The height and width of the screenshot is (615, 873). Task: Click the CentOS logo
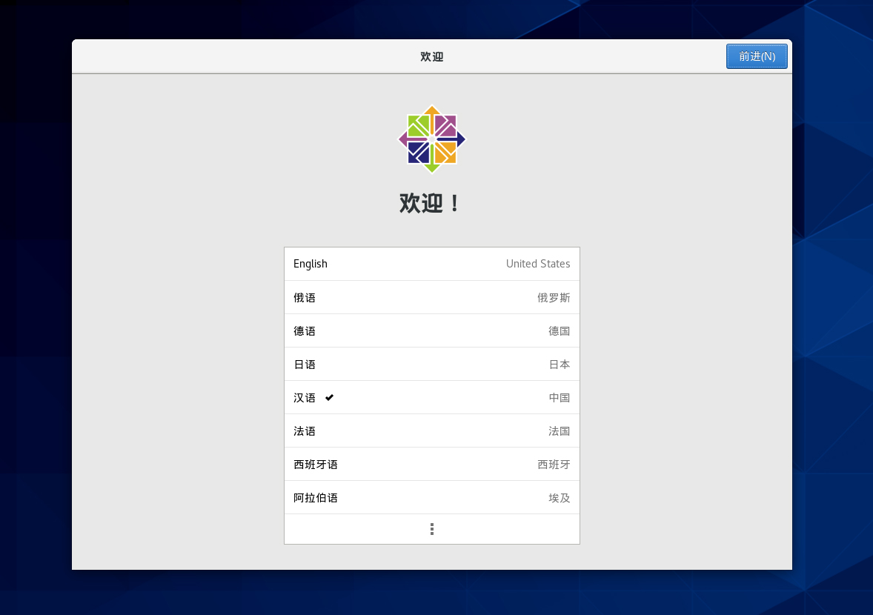(x=432, y=139)
